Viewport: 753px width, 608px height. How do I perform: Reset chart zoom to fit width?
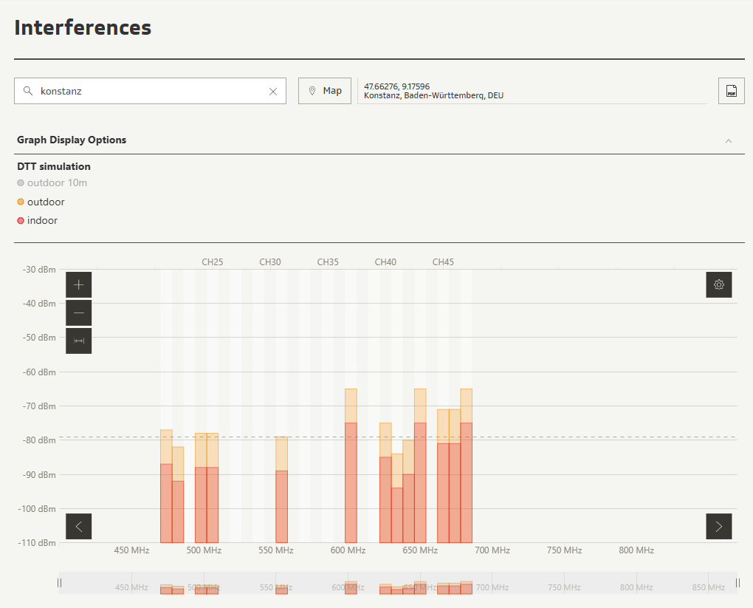point(79,341)
